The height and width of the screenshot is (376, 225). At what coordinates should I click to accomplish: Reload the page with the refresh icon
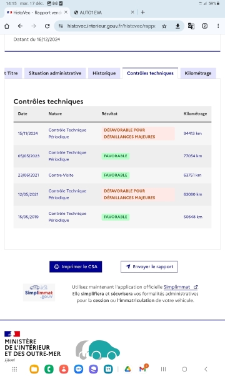pyautogui.click(x=47, y=26)
